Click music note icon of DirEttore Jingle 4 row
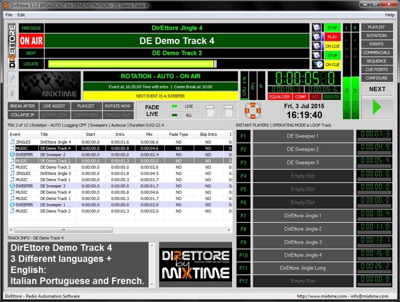The width and height of the screenshot is (400, 302). [12, 142]
